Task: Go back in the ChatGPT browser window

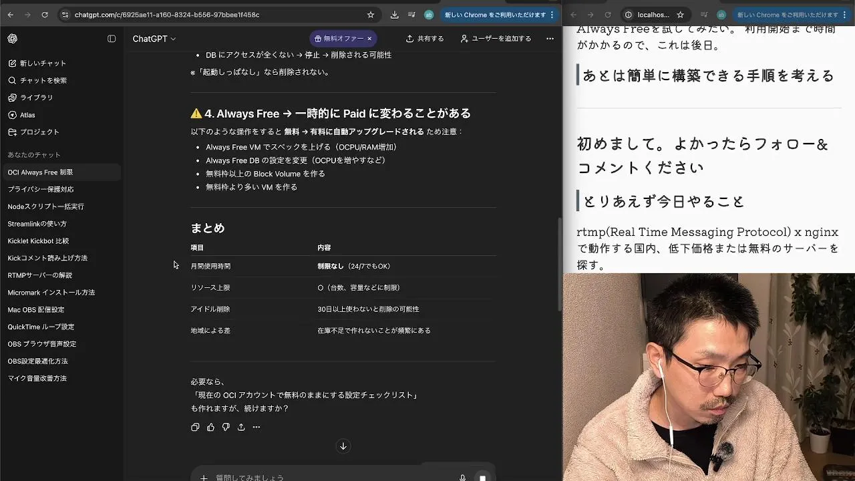Action: pyautogui.click(x=10, y=15)
